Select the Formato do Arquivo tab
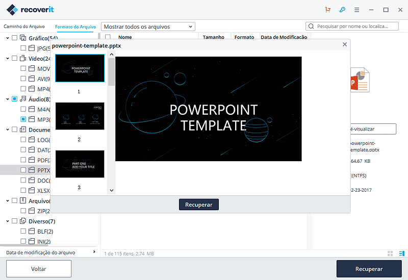408x280 pixels. click(75, 27)
